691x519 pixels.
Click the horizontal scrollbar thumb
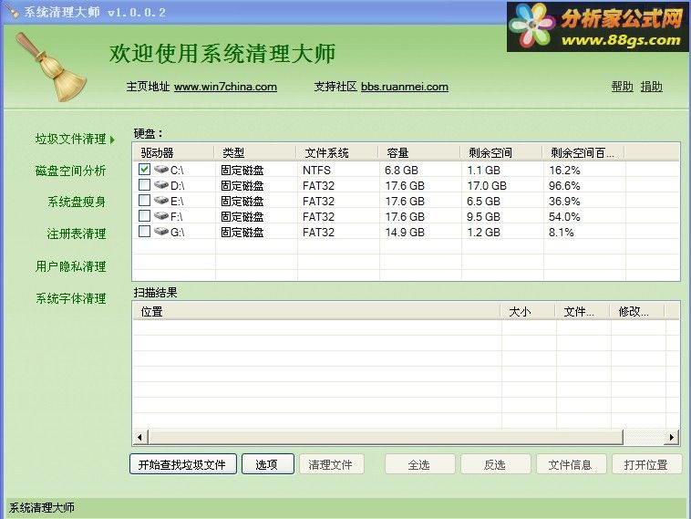386,437
